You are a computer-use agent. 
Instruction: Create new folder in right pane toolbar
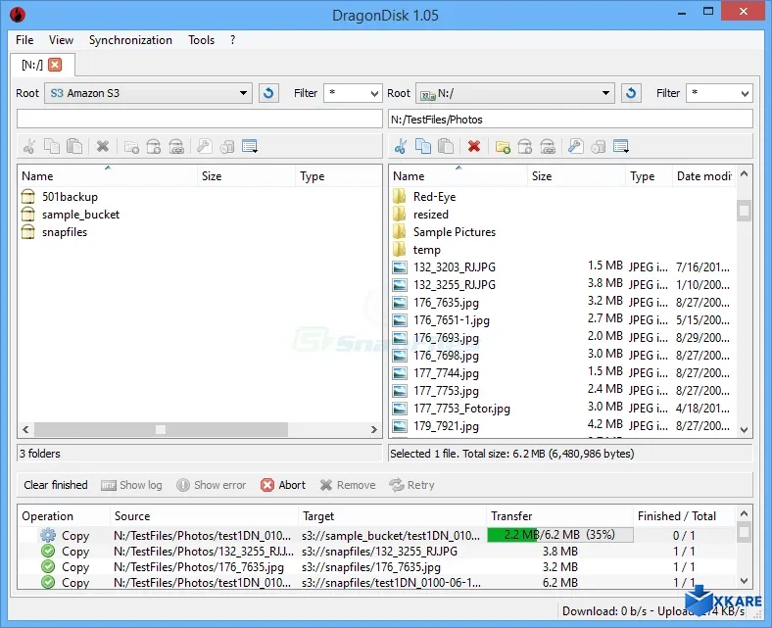tap(503, 146)
